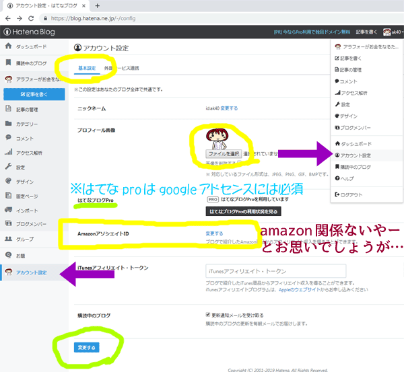Open ダッシュボード home icon in sidebar

(x=9, y=46)
